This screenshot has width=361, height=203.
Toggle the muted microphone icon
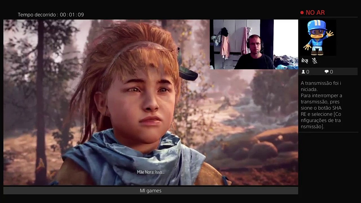(x=315, y=61)
